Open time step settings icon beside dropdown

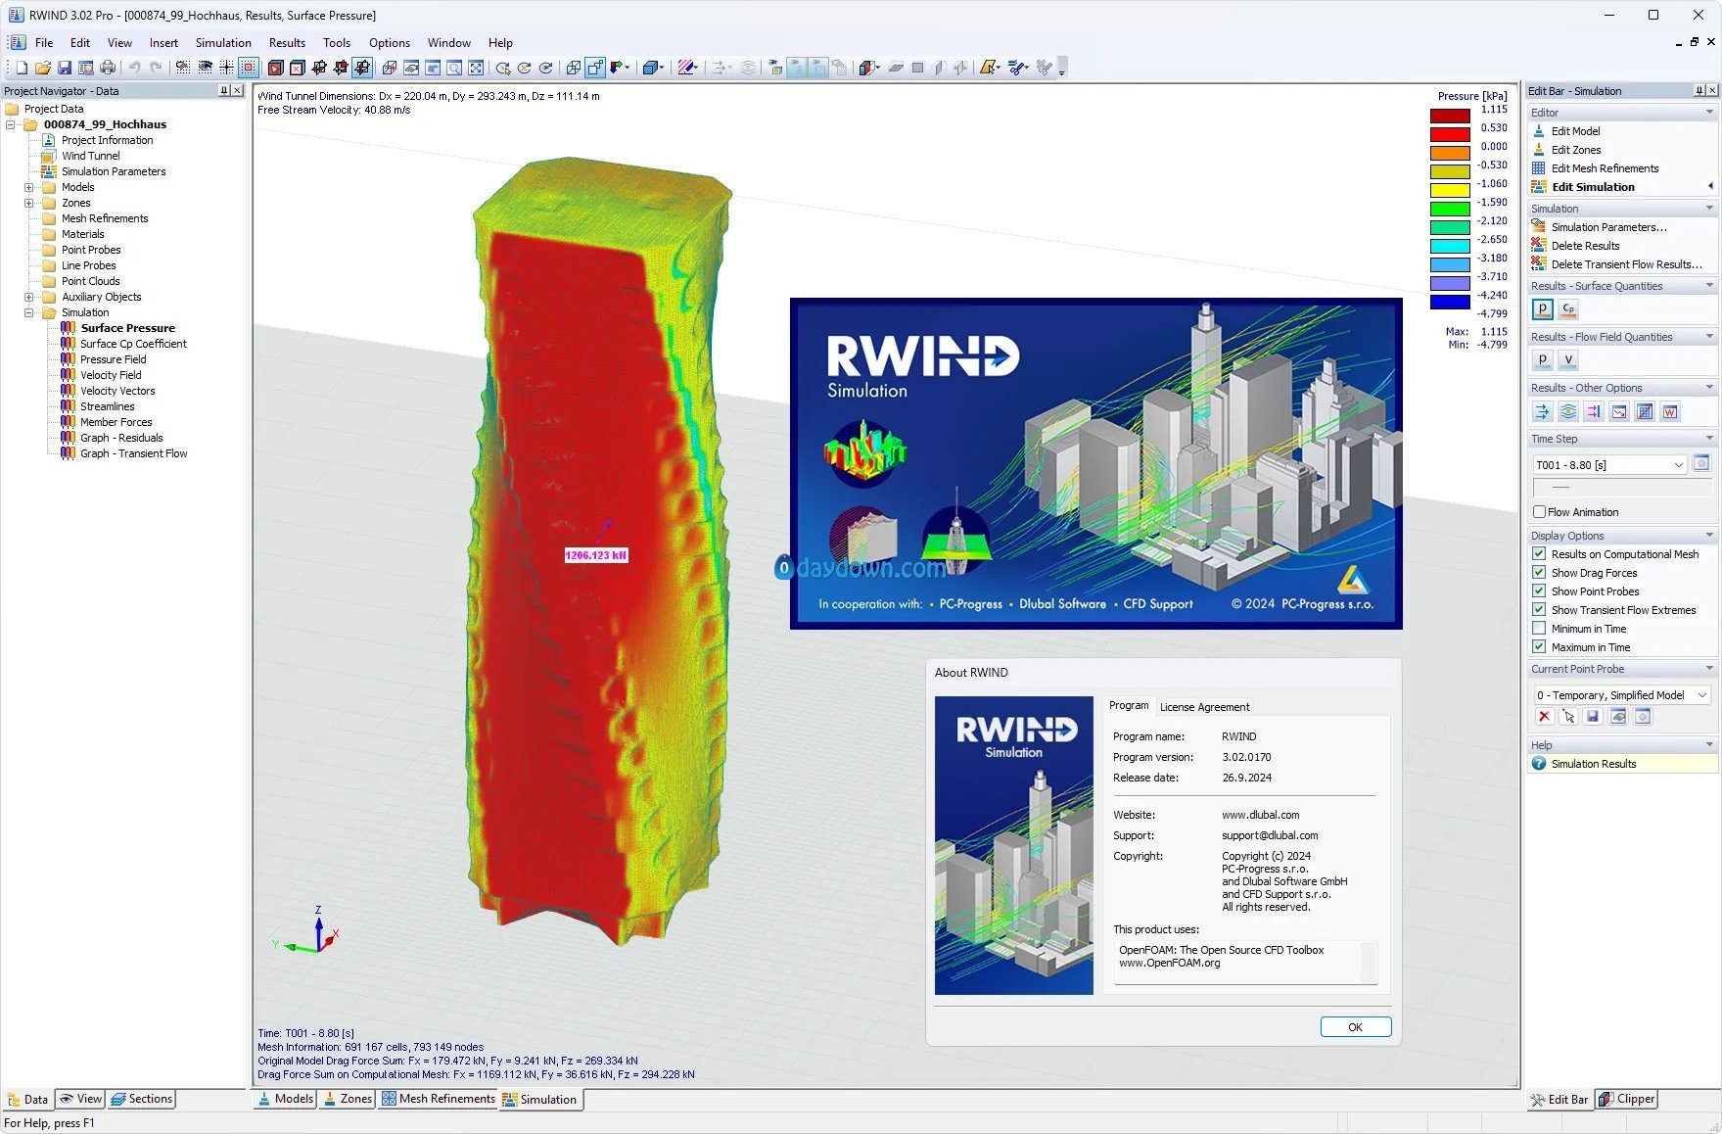1701,464
